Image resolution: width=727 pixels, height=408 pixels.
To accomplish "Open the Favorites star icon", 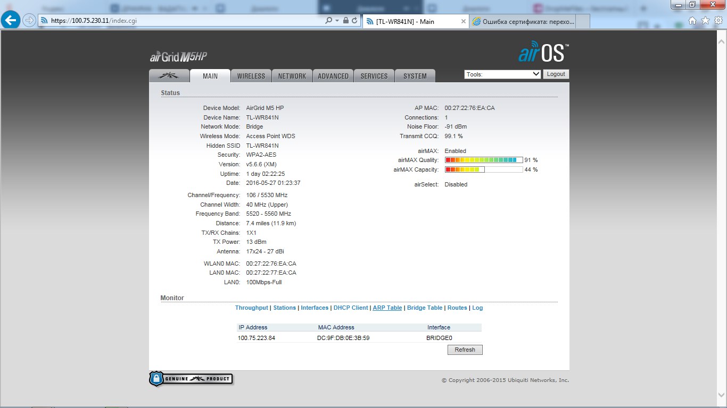I will pyautogui.click(x=705, y=21).
